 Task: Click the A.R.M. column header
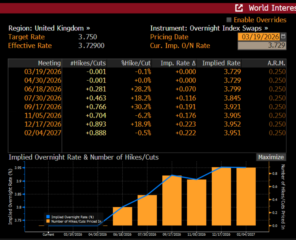click(x=276, y=63)
